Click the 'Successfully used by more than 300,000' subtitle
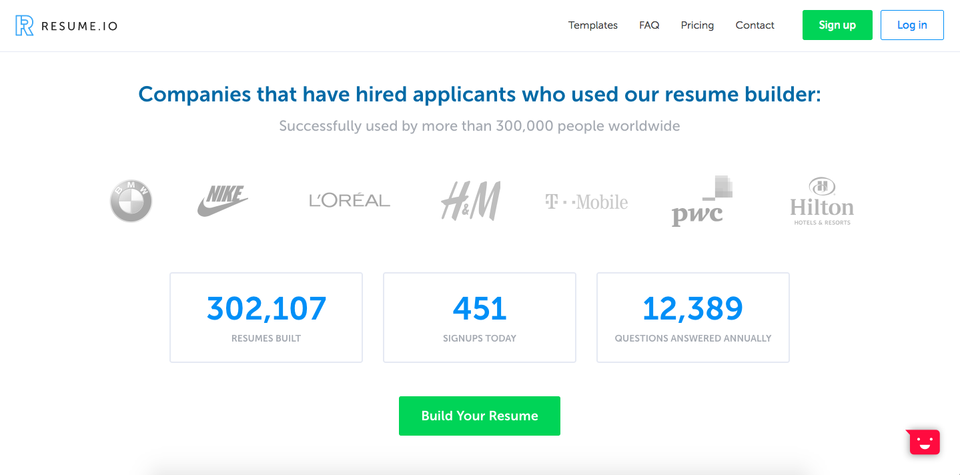 tap(480, 126)
